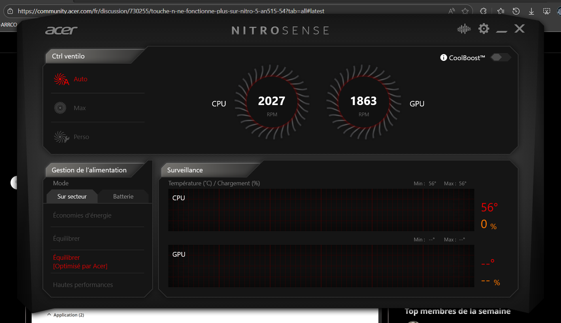Open the Acer TrueHarmony sound waveform icon
Screen dimensions: 561x323
tap(464, 29)
